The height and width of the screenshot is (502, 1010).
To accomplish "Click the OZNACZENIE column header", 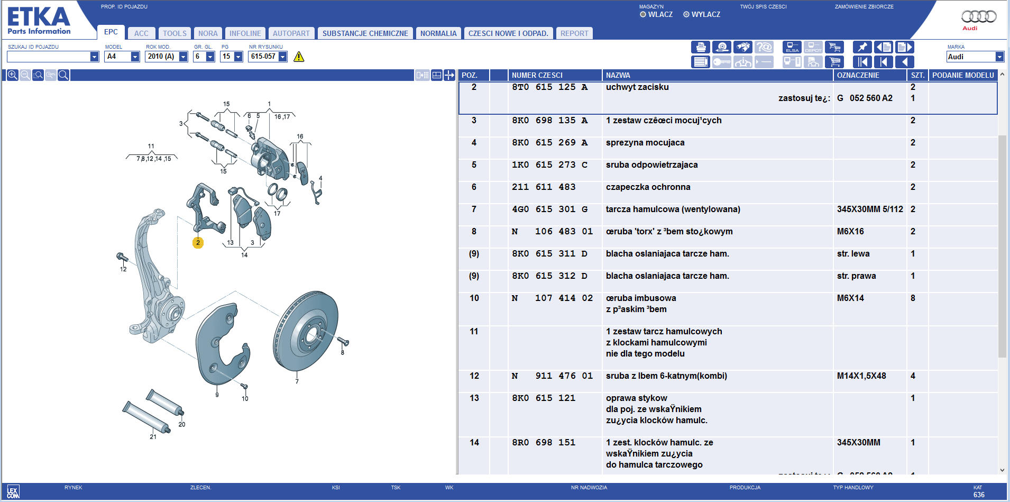I will click(x=870, y=75).
